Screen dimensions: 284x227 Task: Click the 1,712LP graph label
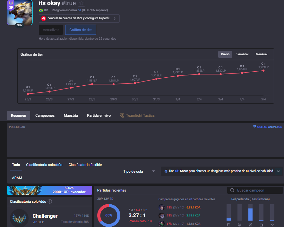[157, 75]
